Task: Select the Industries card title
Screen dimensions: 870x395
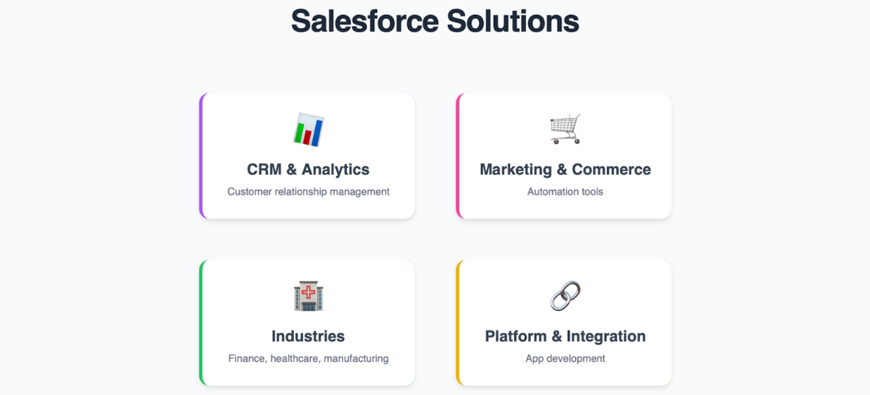Action: (x=308, y=336)
